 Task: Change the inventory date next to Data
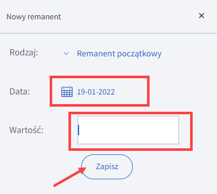[96, 92]
